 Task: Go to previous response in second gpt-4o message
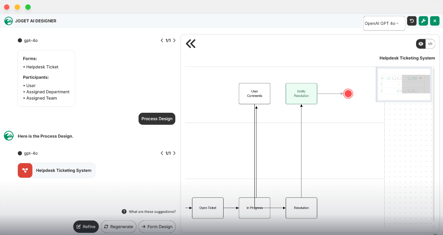tap(162, 153)
